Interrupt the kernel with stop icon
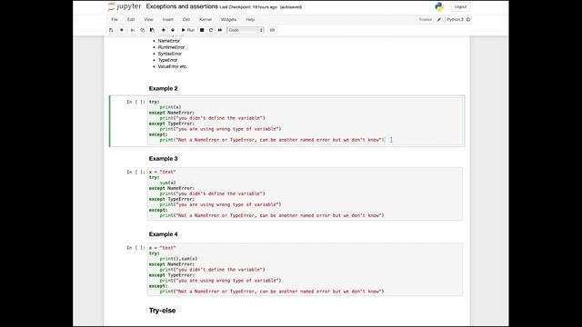Viewport: 582px width, 327px height. tap(202, 30)
